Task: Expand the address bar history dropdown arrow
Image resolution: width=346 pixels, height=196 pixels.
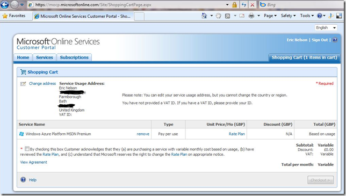Action: (227, 5)
